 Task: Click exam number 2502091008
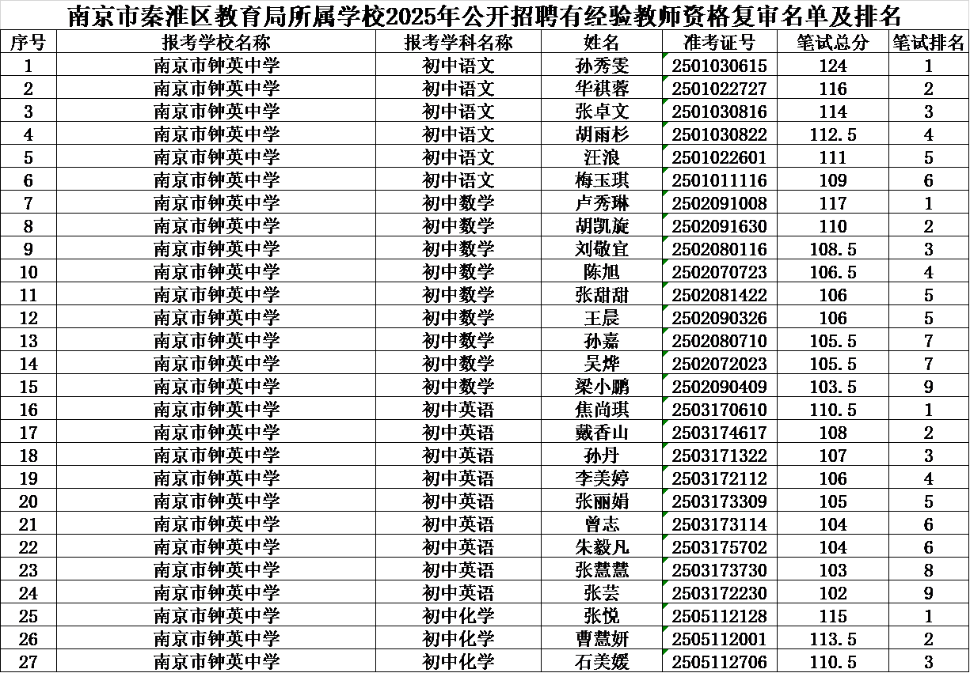(x=719, y=204)
